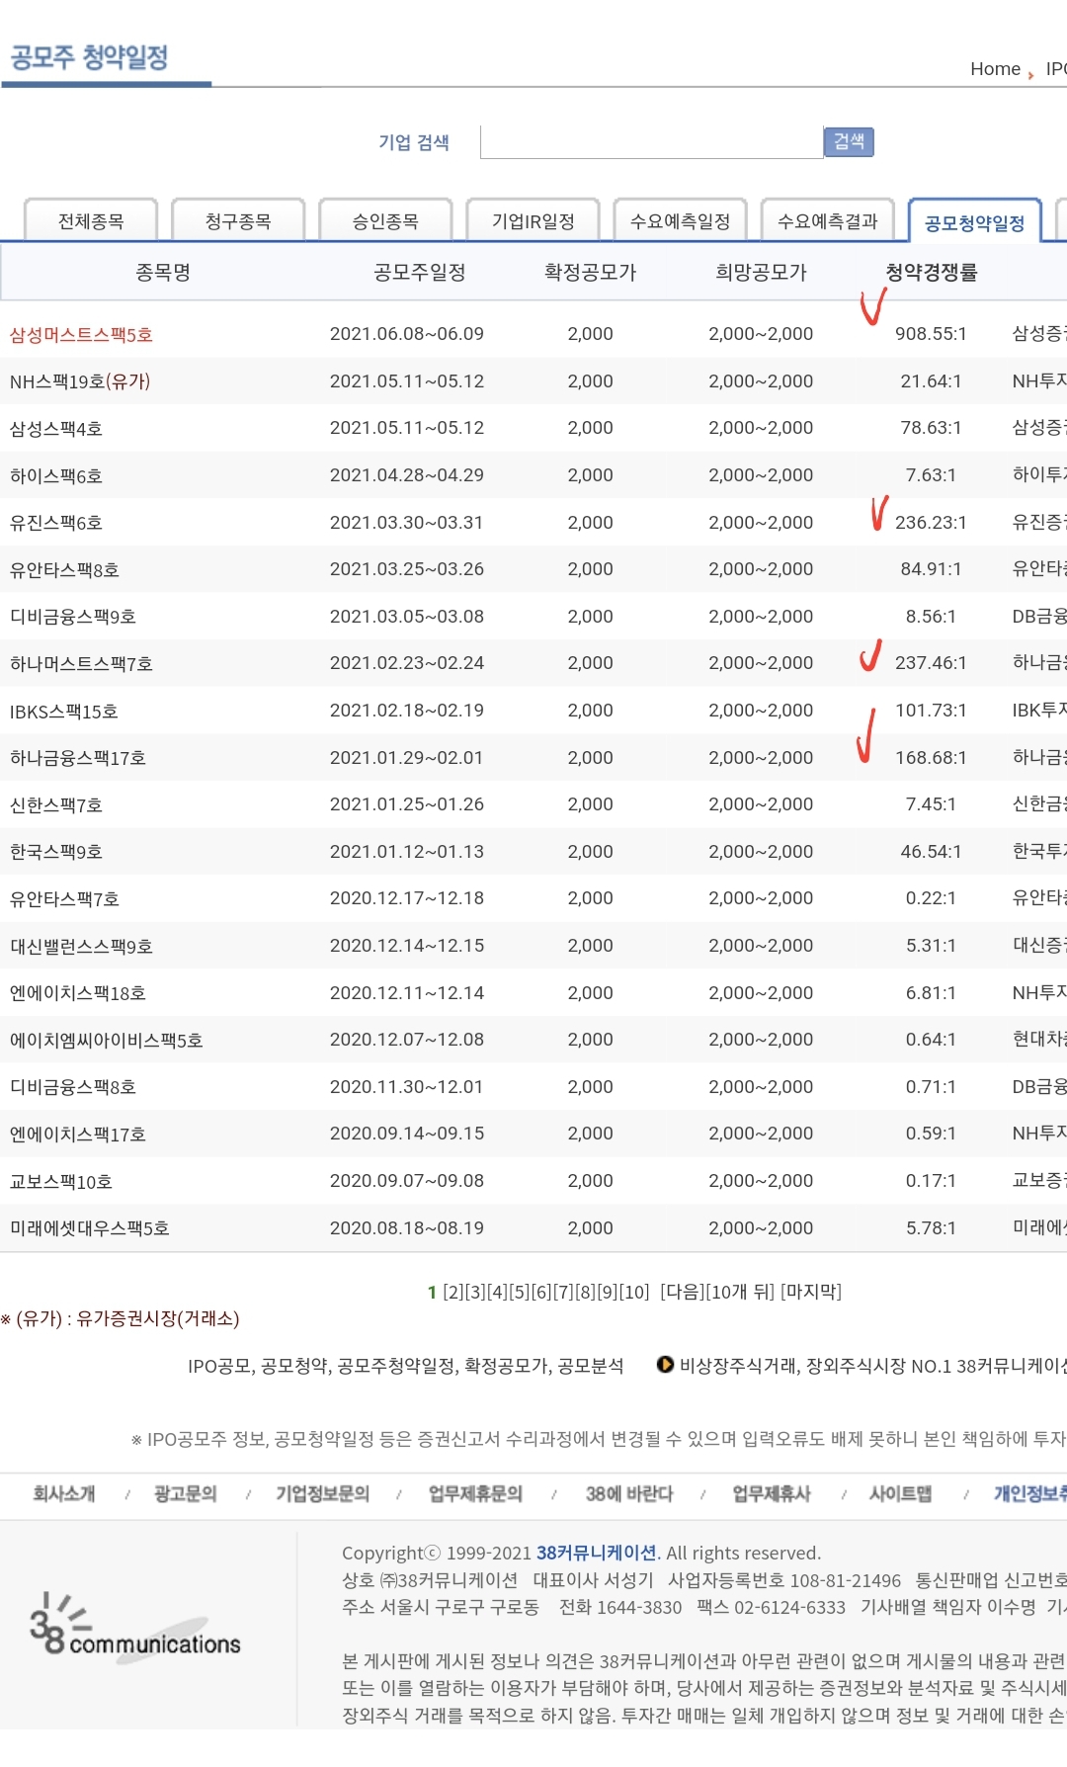Click the 236.23:1 competition rate cell

pyautogui.click(x=931, y=522)
